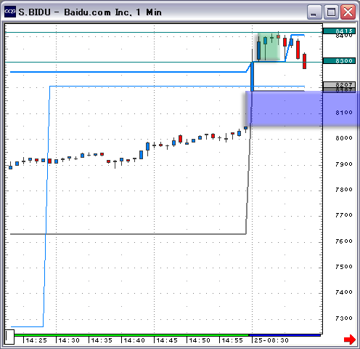Viewport: 360px width, 349px height.
Task: Click the S.BIDU title bar text
Action: point(90,12)
